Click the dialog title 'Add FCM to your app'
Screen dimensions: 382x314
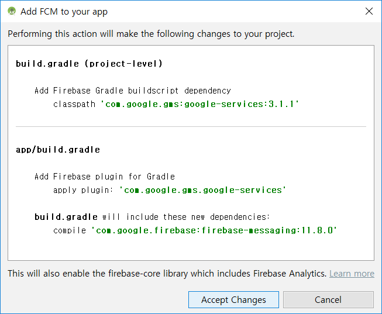[64, 12]
